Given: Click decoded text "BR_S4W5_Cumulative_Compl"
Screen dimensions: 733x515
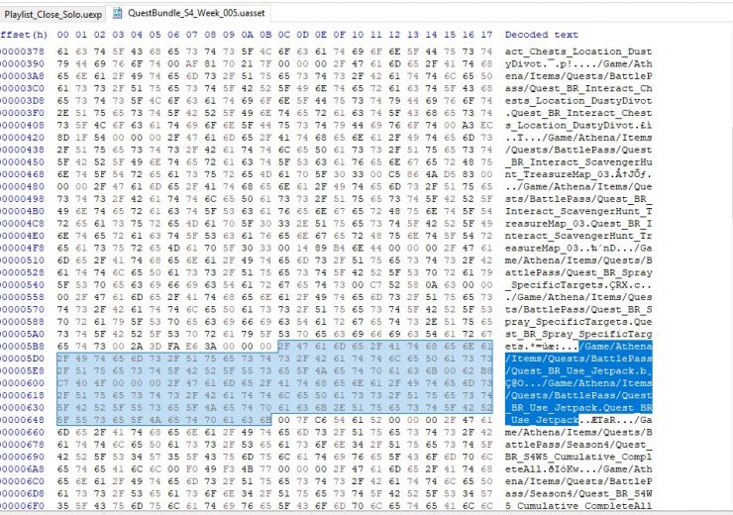Looking at the screenshot, I should coord(578,457).
